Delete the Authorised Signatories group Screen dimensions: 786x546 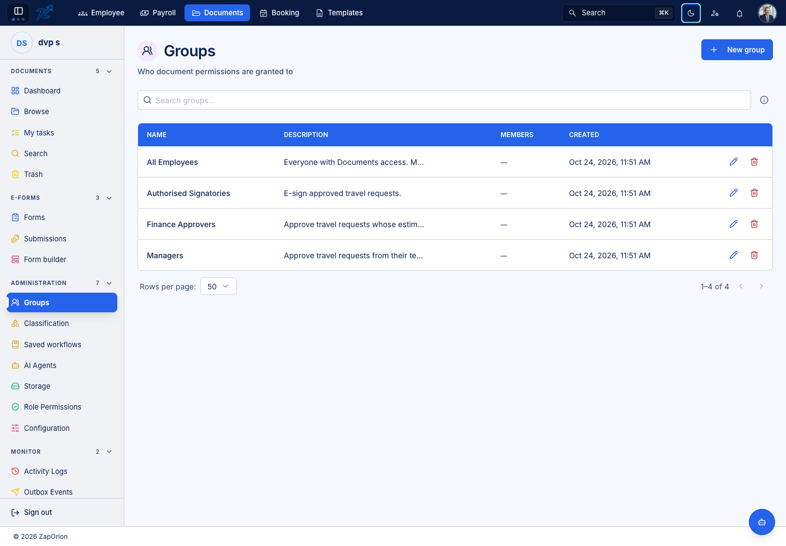(754, 193)
